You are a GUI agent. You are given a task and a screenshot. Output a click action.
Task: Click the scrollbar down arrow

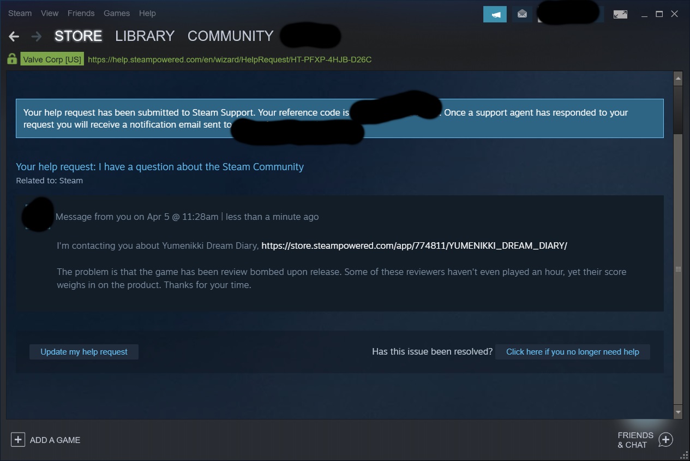click(678, 412)
